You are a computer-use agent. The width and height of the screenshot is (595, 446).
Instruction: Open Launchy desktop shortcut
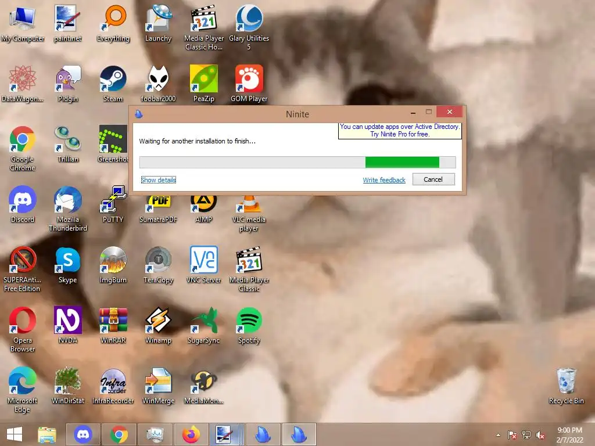pyautogui.click(x=158, y=23)
